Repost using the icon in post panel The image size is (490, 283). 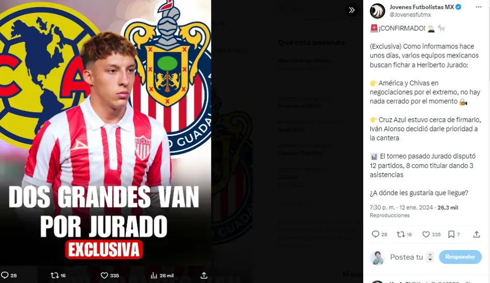click(x=401, y=234)
